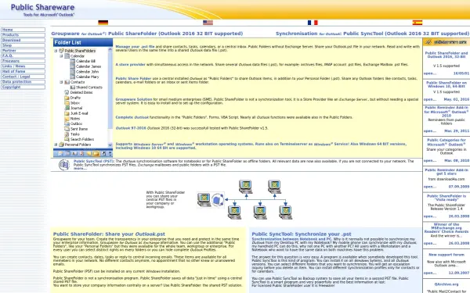The height and width of the screenshot is (293, 470).
Task: Open the Data protection page
Action: (23, 81)
